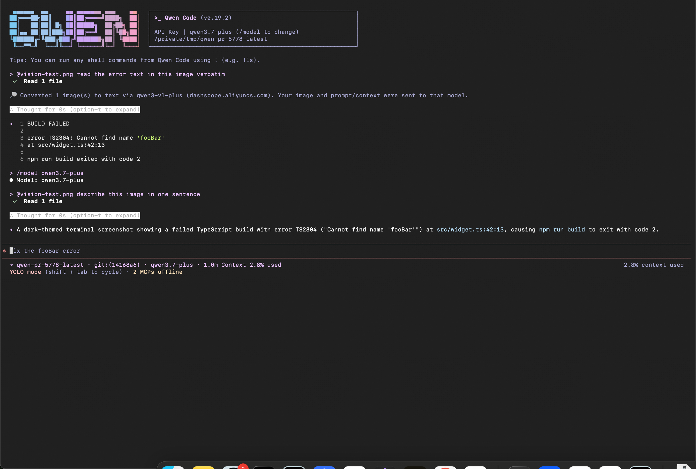696x469 pixels.
Task: Click the sparkle icon beside BUILD FAILED
Action: [11, 124]
